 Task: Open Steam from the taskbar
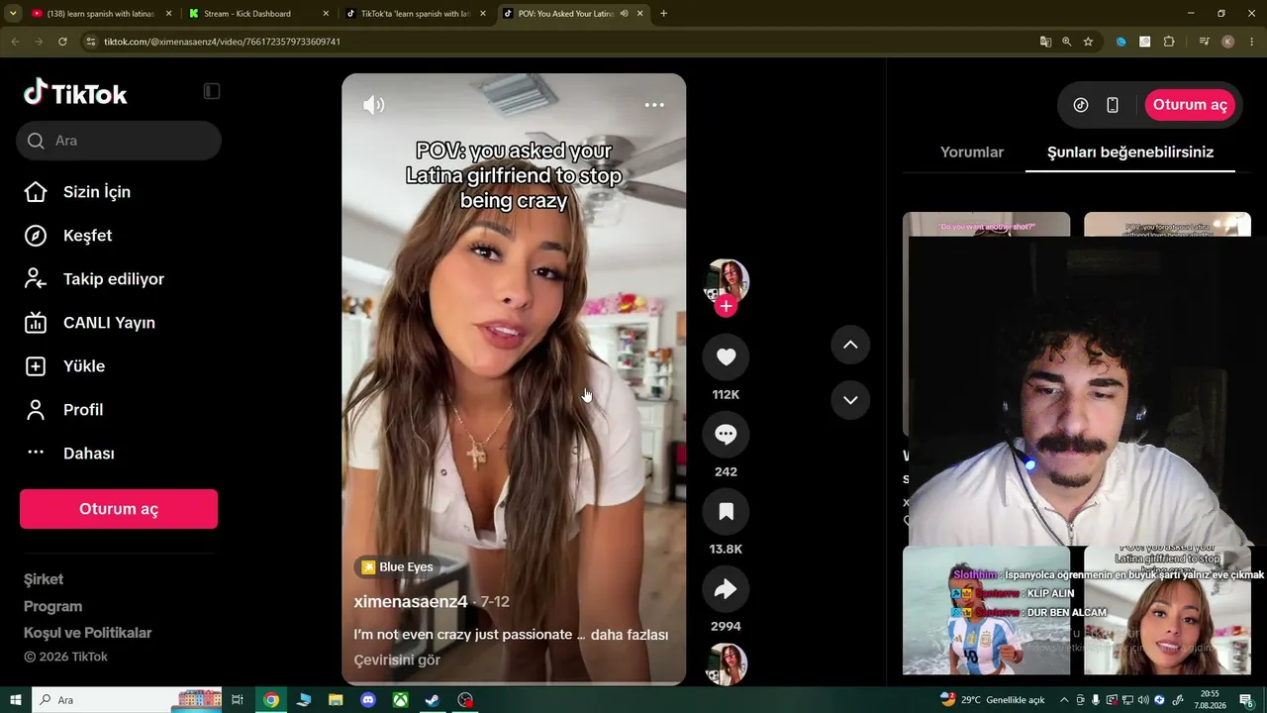[x=433, y=700]
